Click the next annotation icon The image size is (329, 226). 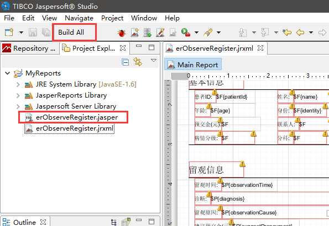pos(243,33)
